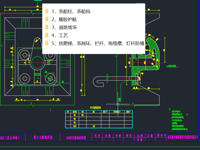
Task: Open folder icon for 工艺
Action: click(x=47, y=35)
